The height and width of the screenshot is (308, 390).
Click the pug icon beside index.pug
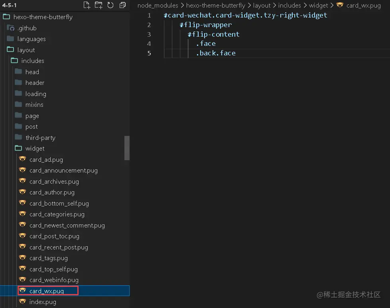click(23, 302)
